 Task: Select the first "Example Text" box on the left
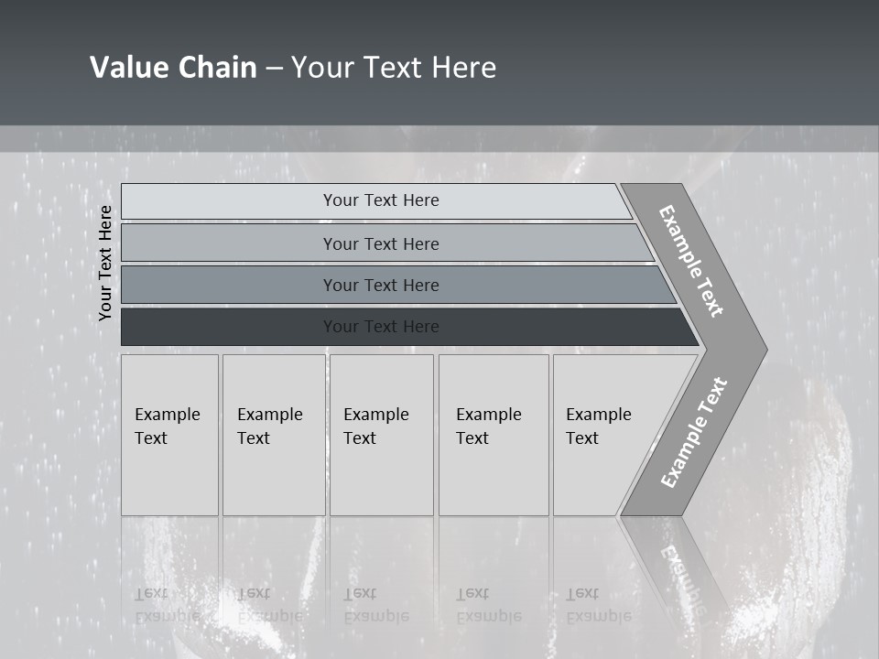pyautogui.click(x=170, y=435)
